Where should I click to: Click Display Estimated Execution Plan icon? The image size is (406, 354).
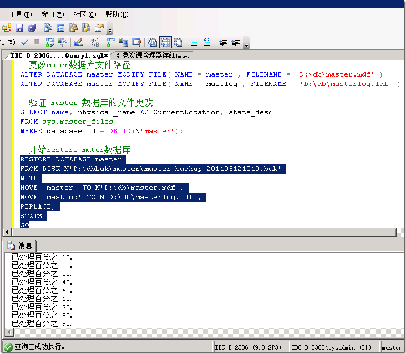(x=50, y=42)
